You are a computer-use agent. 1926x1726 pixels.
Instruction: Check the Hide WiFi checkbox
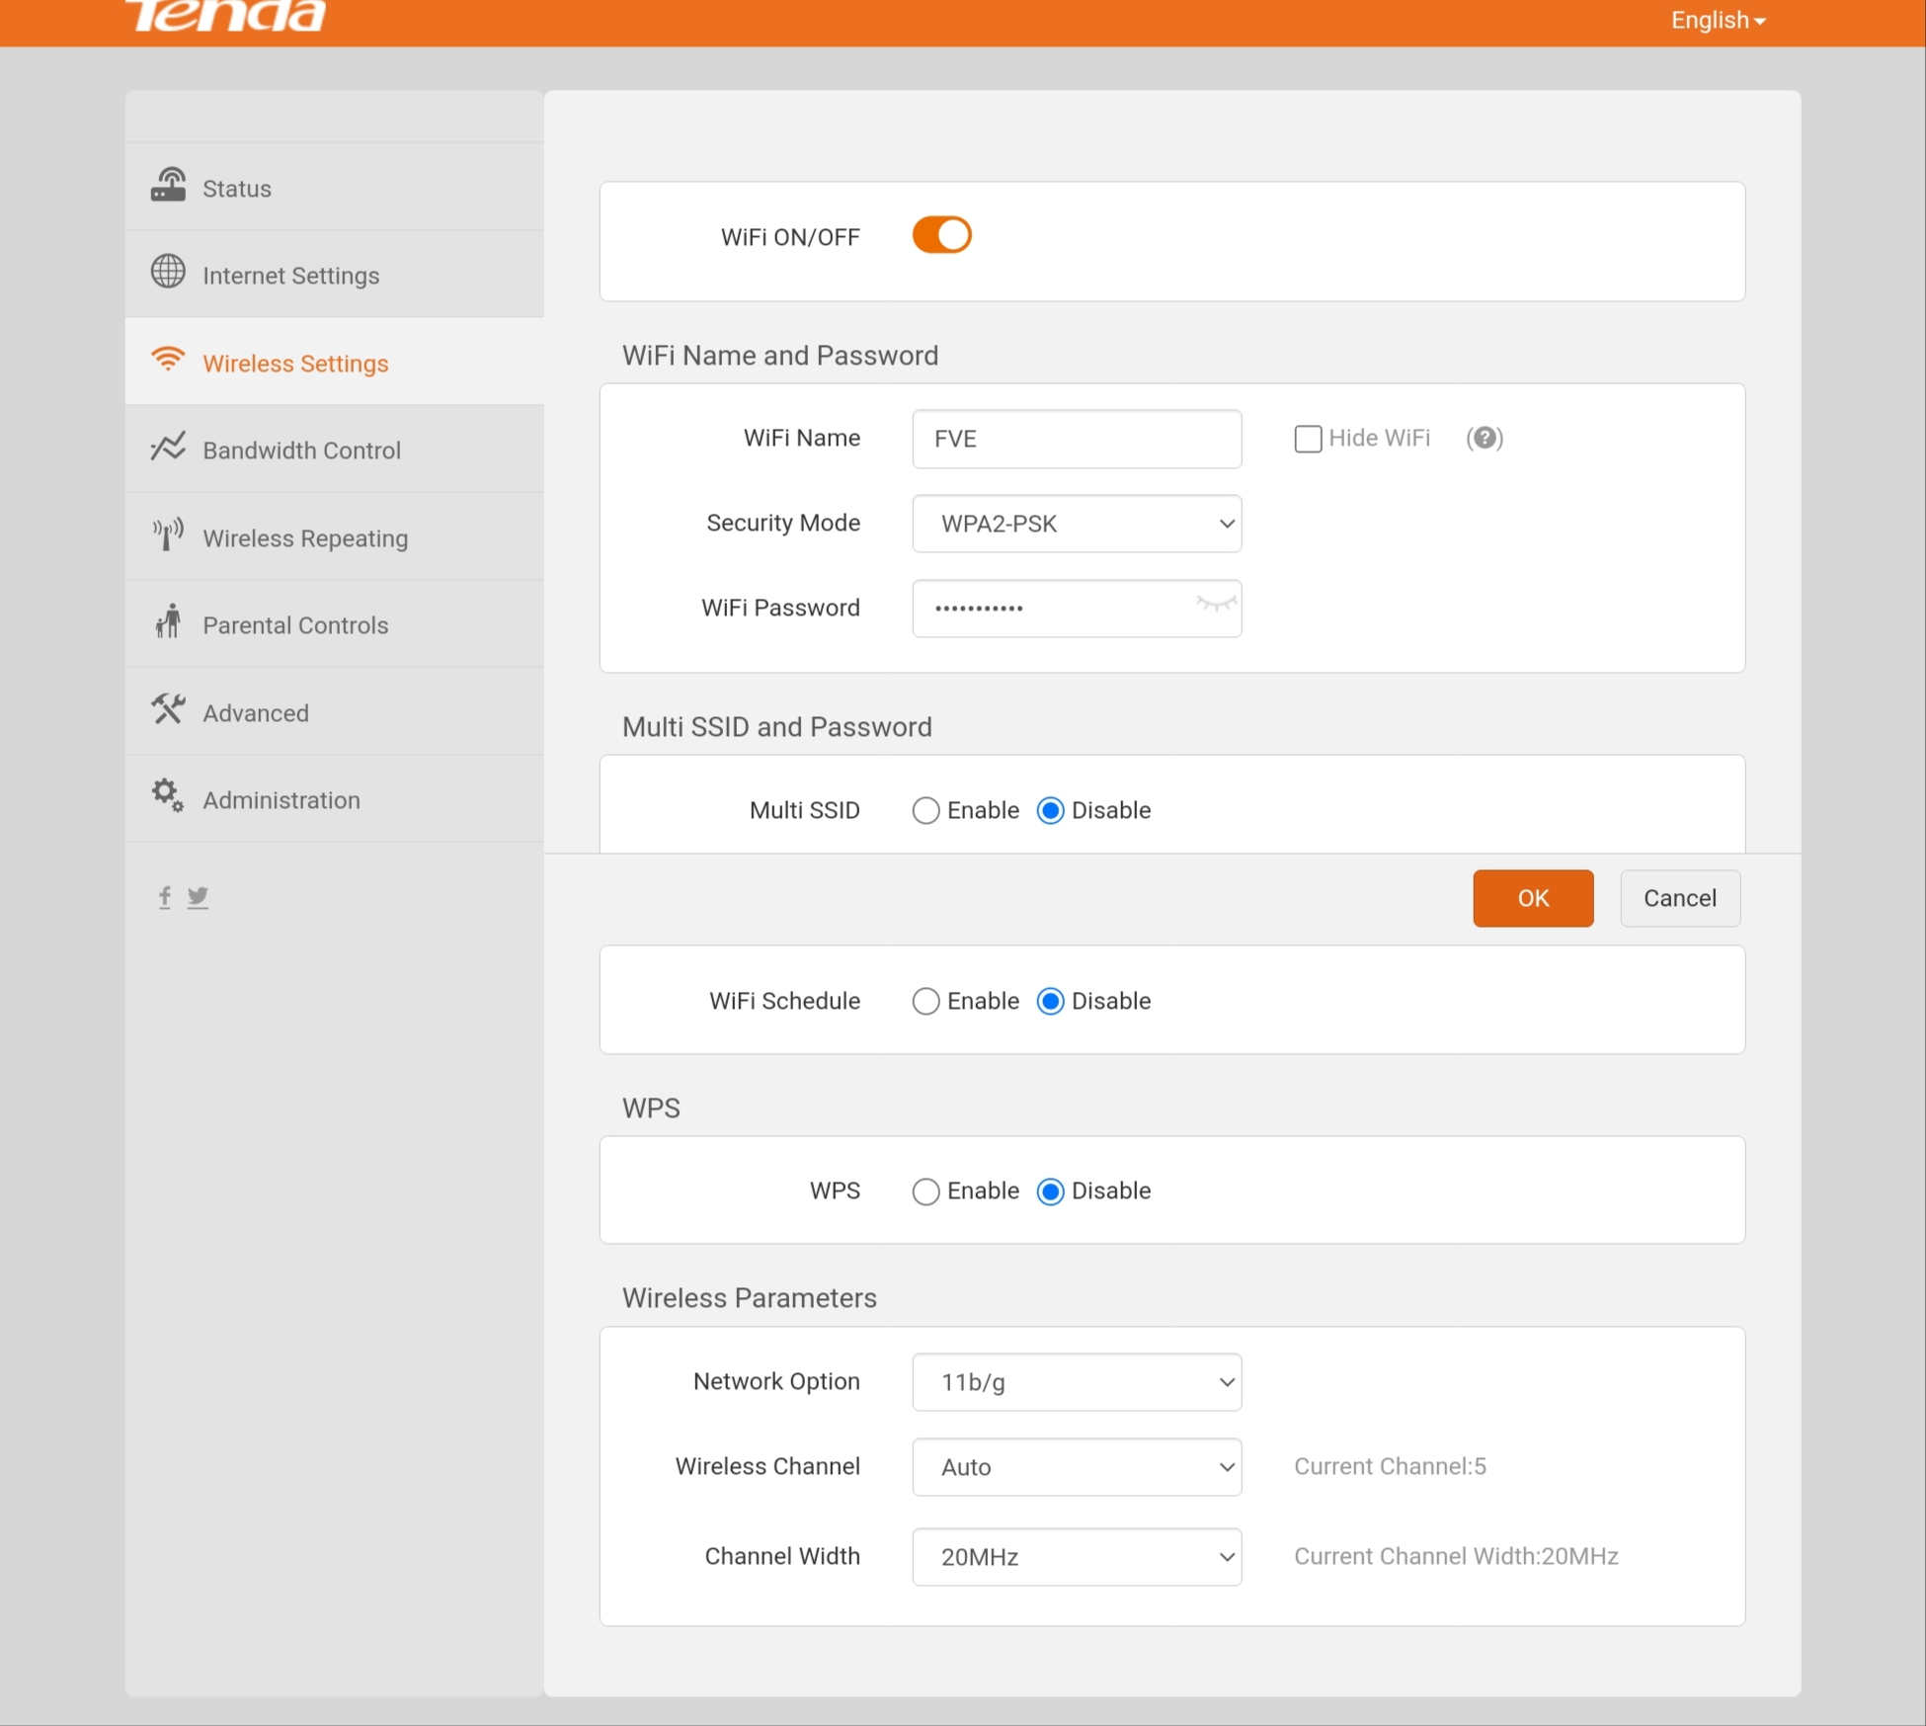pos(1308,439)
